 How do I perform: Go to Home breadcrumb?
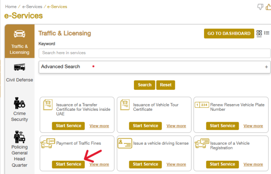(11, 7)
